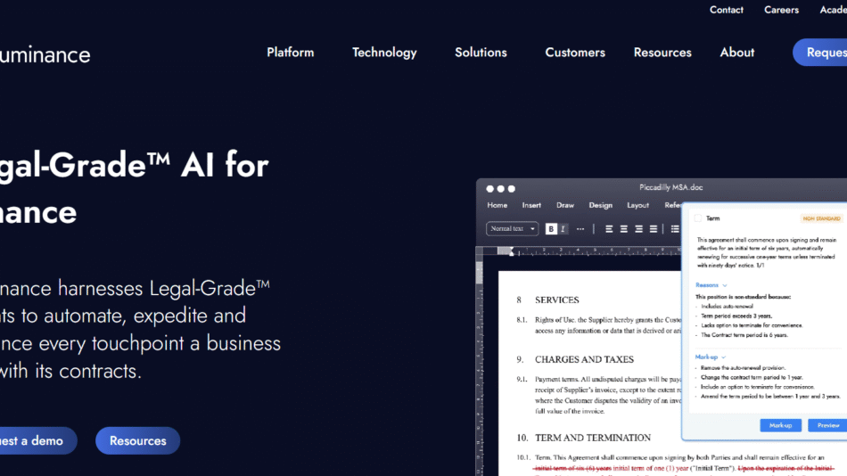Screen dimensions: 847x476
Task: Align text left in the document toolbar
Action: [x=610, y=229]
